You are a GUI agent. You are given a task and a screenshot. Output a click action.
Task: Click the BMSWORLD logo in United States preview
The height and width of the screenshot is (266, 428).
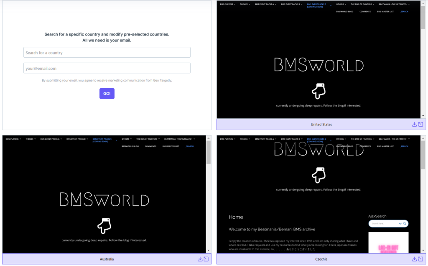(319, 65)
